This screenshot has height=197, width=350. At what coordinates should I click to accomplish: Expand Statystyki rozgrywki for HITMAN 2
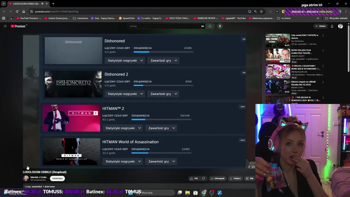(123, 128)
